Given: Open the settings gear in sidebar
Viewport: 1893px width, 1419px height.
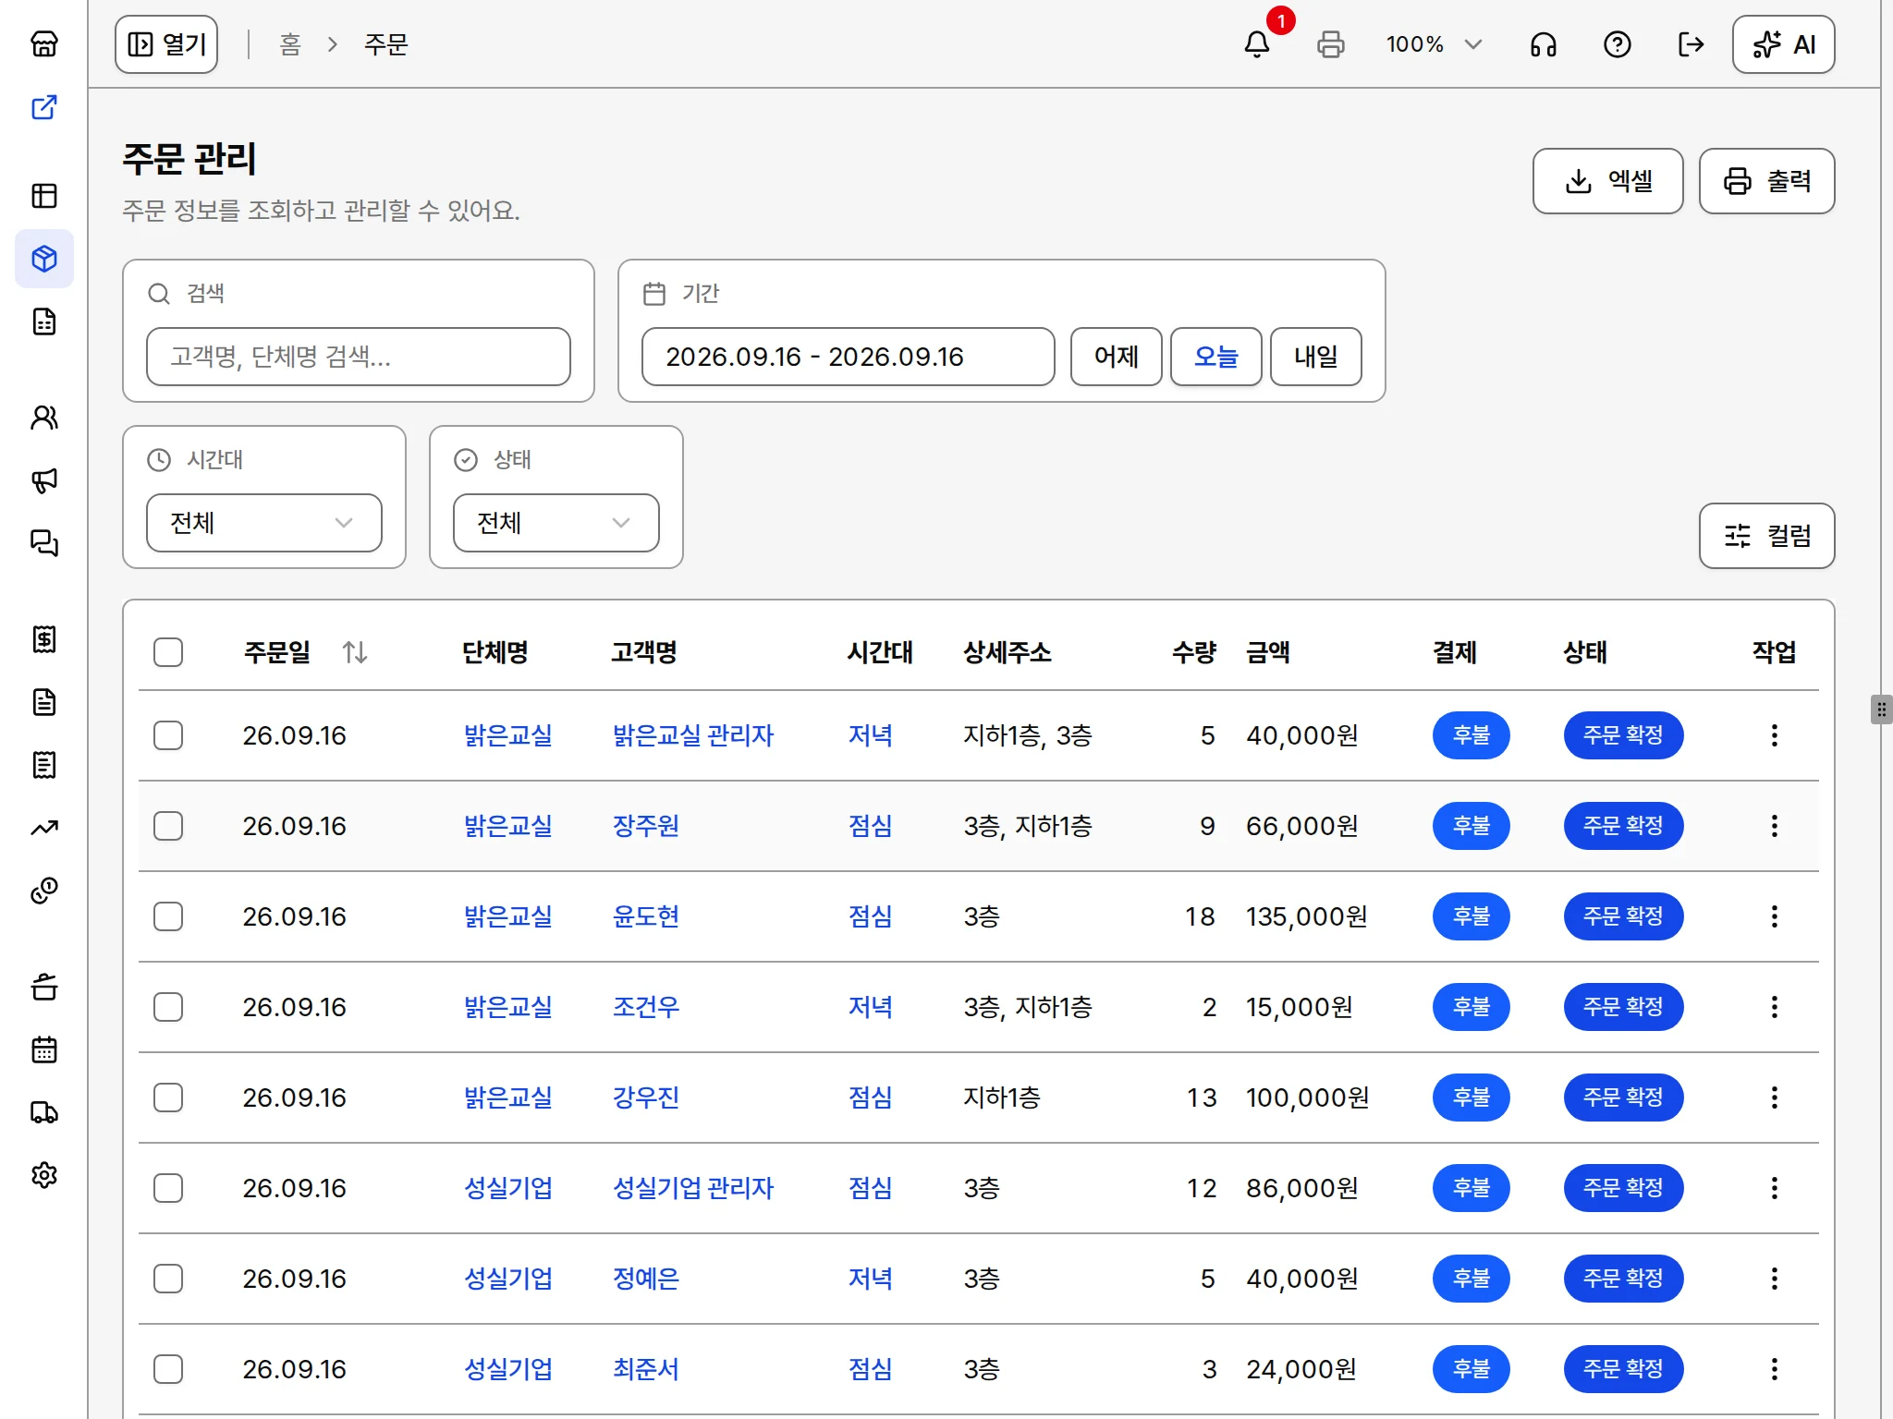Looking at the screenshot, I should 44,1175.
